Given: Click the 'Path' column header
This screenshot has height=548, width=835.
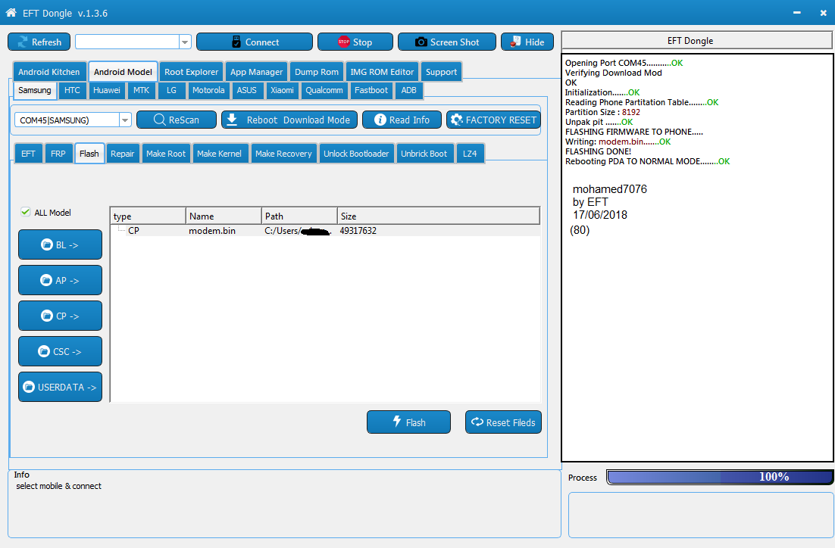Looking at the screenshot, I should pos(299,216).
